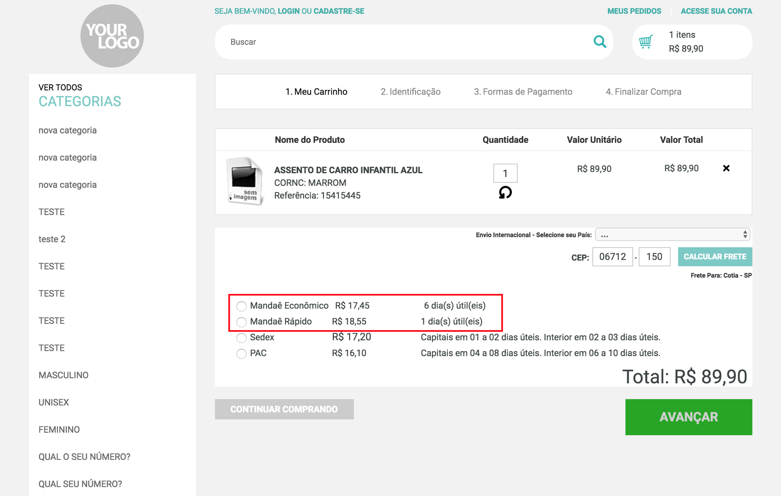The height and width of the screenshot is (496, 781).
Task: Select the Mandaê Rápido shipping option
Action: [241, 322]
